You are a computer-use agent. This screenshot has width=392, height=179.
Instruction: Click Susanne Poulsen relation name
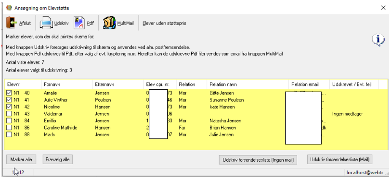[x=226, y=100]
